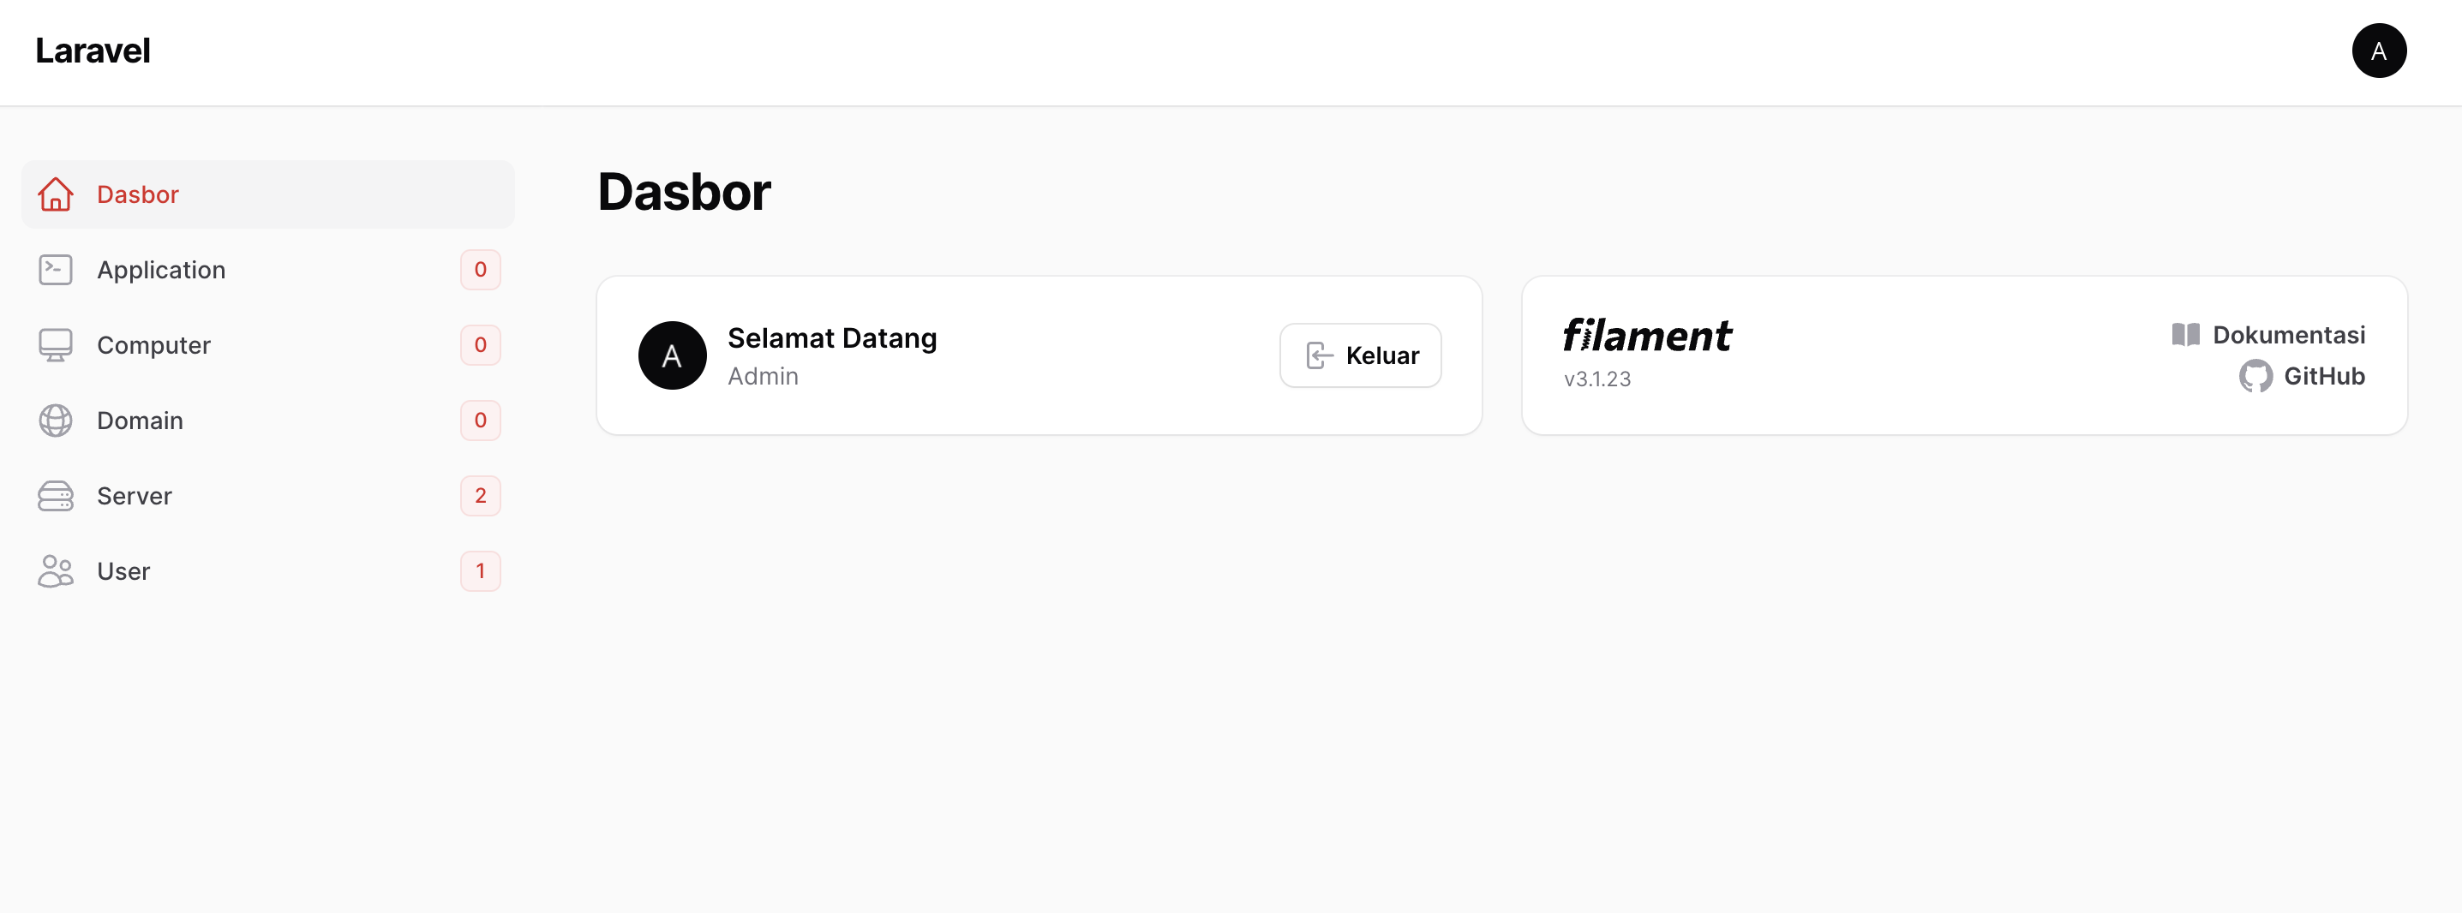The image size is (2462, 913).
Task: Click the Laravel brand title
Action: (x=93, y=51)
